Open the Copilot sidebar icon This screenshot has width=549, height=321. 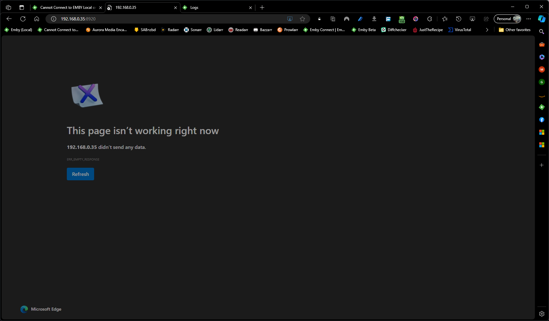click(x=541, y=19)
